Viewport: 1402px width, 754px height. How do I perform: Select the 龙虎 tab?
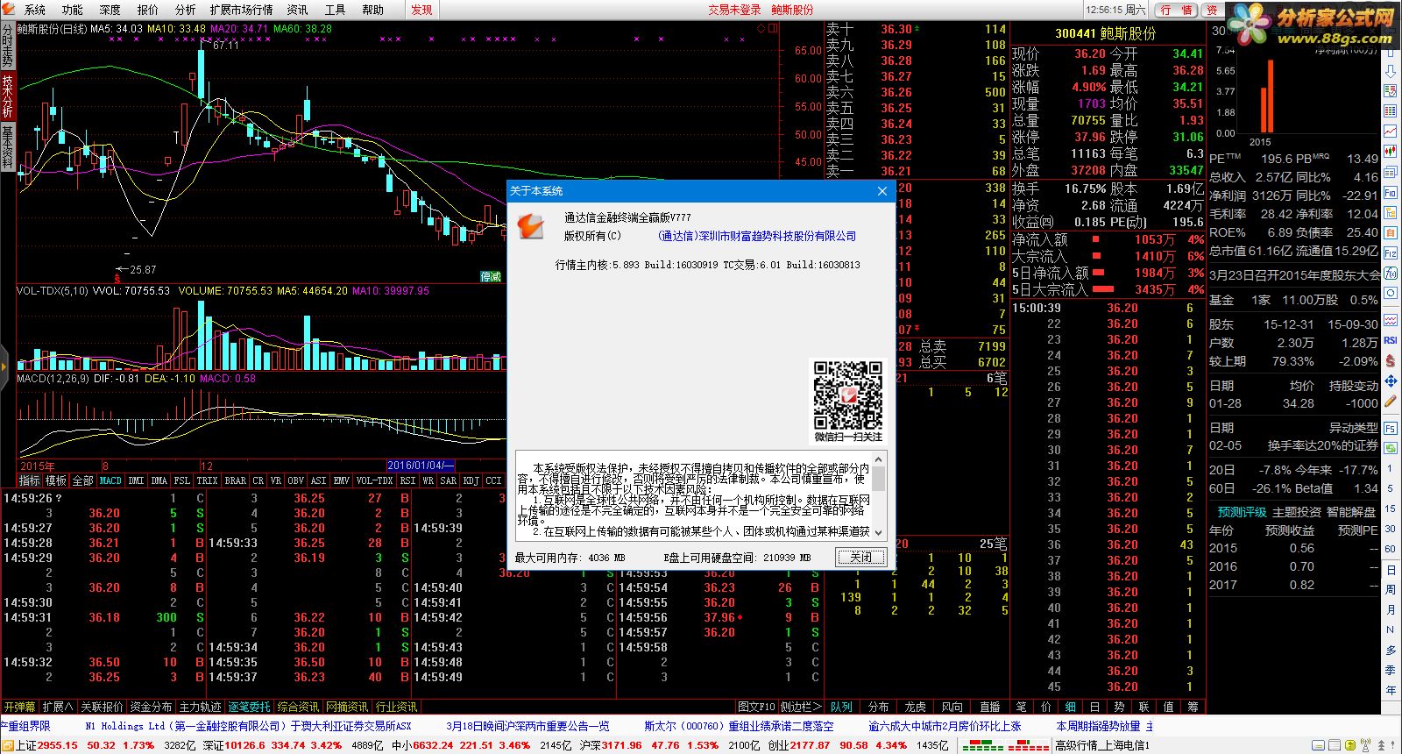tap(916, 707)
